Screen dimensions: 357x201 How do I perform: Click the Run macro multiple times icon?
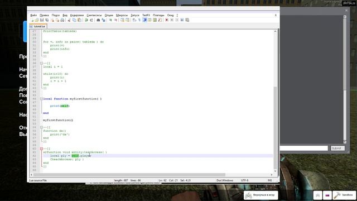pos(182,20)
